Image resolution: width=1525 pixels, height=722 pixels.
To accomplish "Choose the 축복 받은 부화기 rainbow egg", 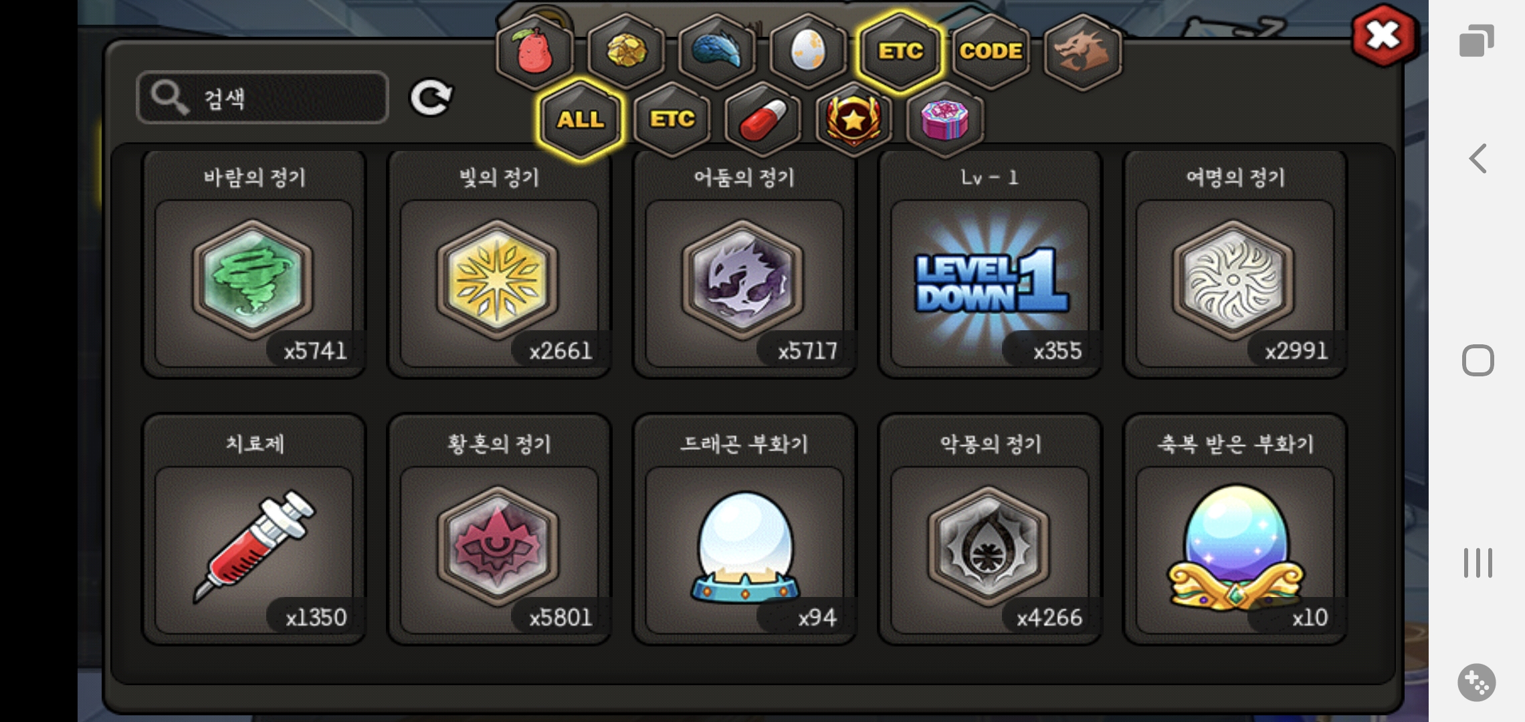I will click(1235, 529).
